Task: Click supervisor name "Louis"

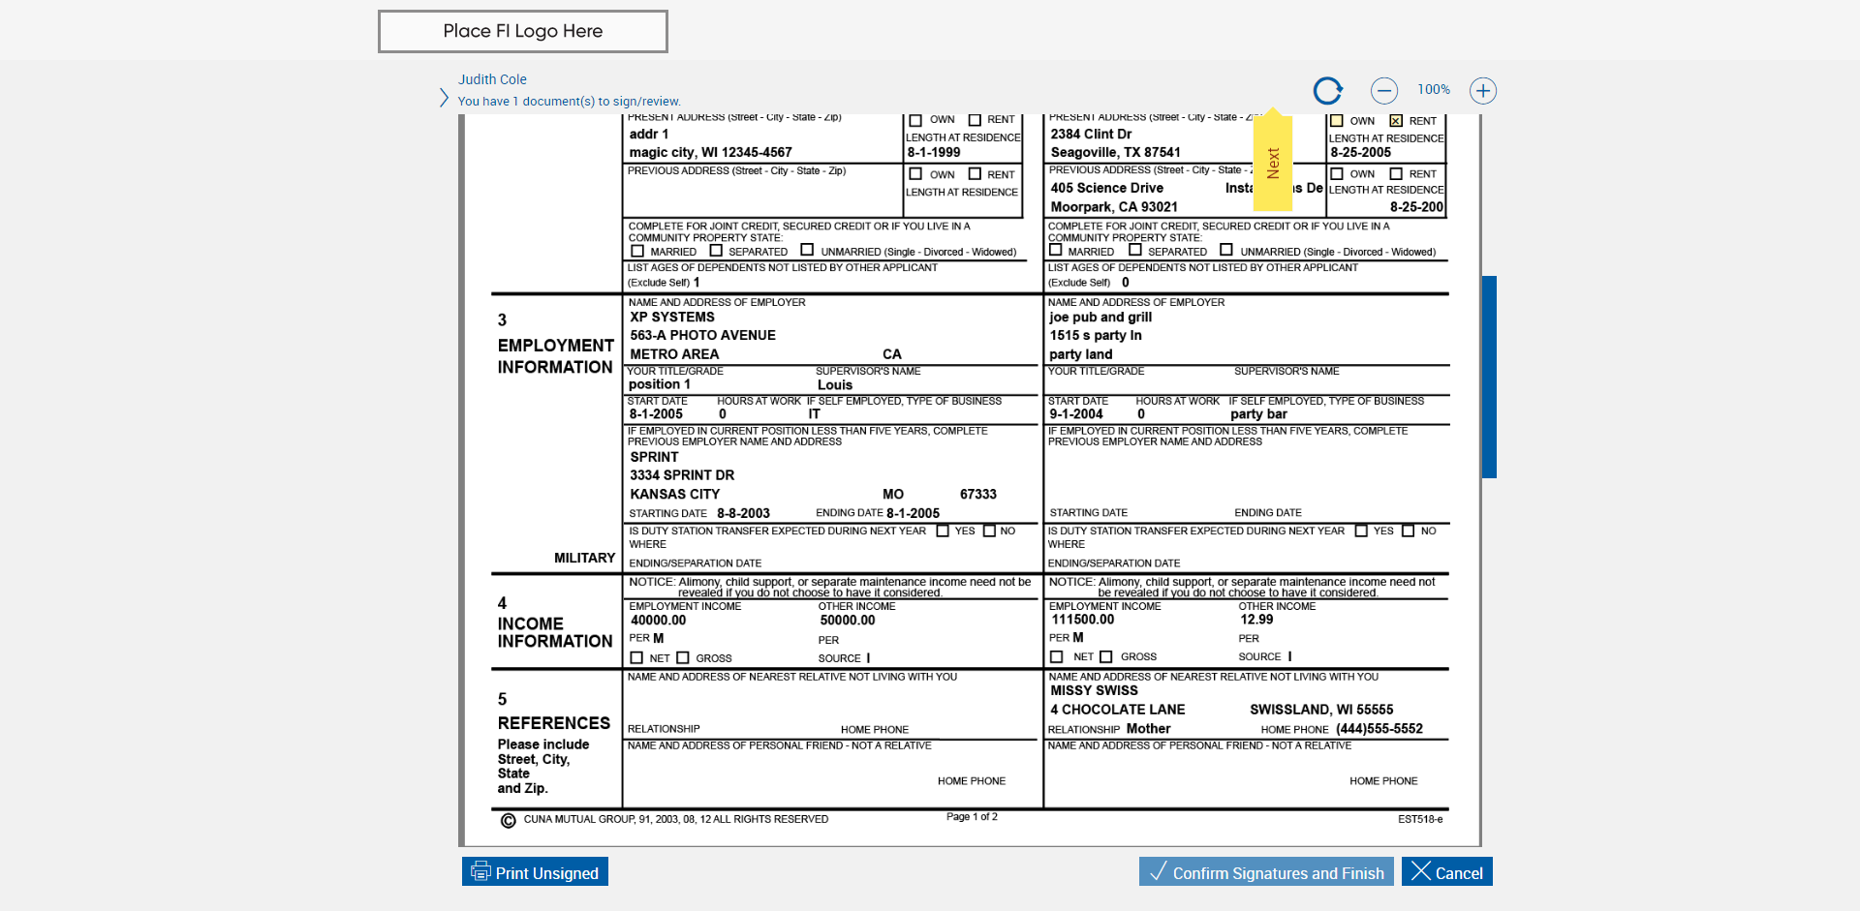Action: pos(835,385)
